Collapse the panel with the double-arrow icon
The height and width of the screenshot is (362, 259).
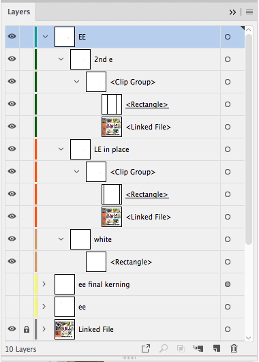pyautogui.click(x=232, y=12)
